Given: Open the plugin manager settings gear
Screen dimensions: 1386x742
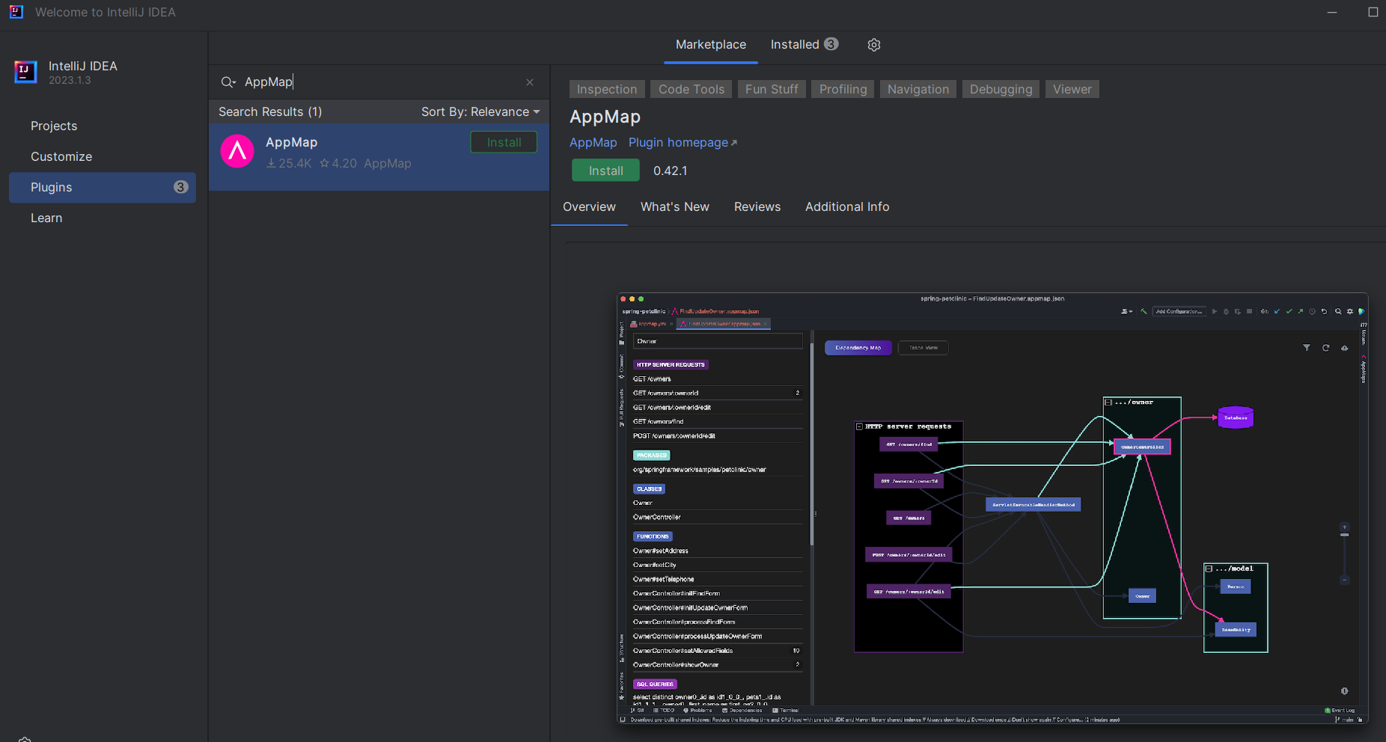Looking at the screenshot, I should click(873, 45).
